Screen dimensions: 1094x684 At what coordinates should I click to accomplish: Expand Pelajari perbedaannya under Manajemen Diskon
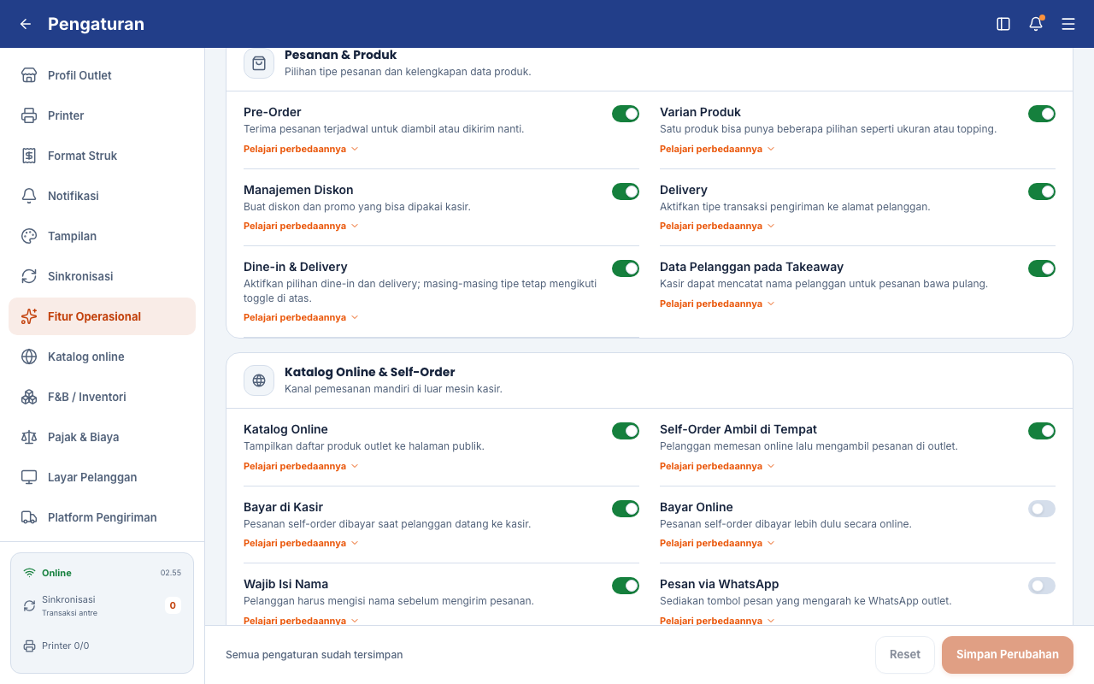coord(301,226)
